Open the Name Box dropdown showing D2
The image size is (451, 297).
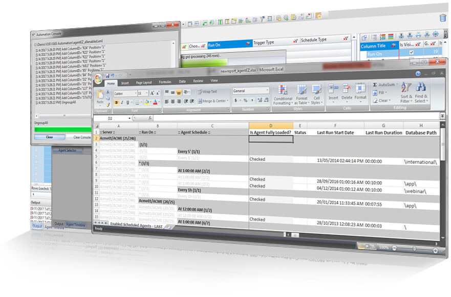(130, 118)
